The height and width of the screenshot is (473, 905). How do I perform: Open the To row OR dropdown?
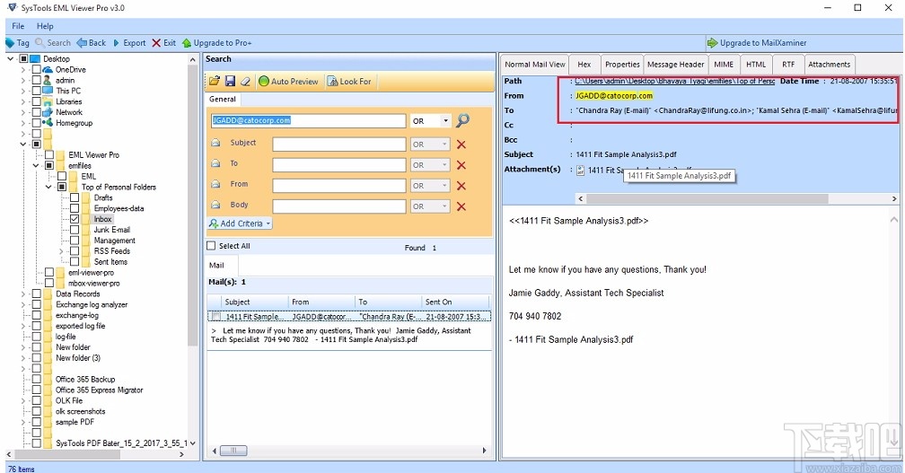(x=444, y=165)
